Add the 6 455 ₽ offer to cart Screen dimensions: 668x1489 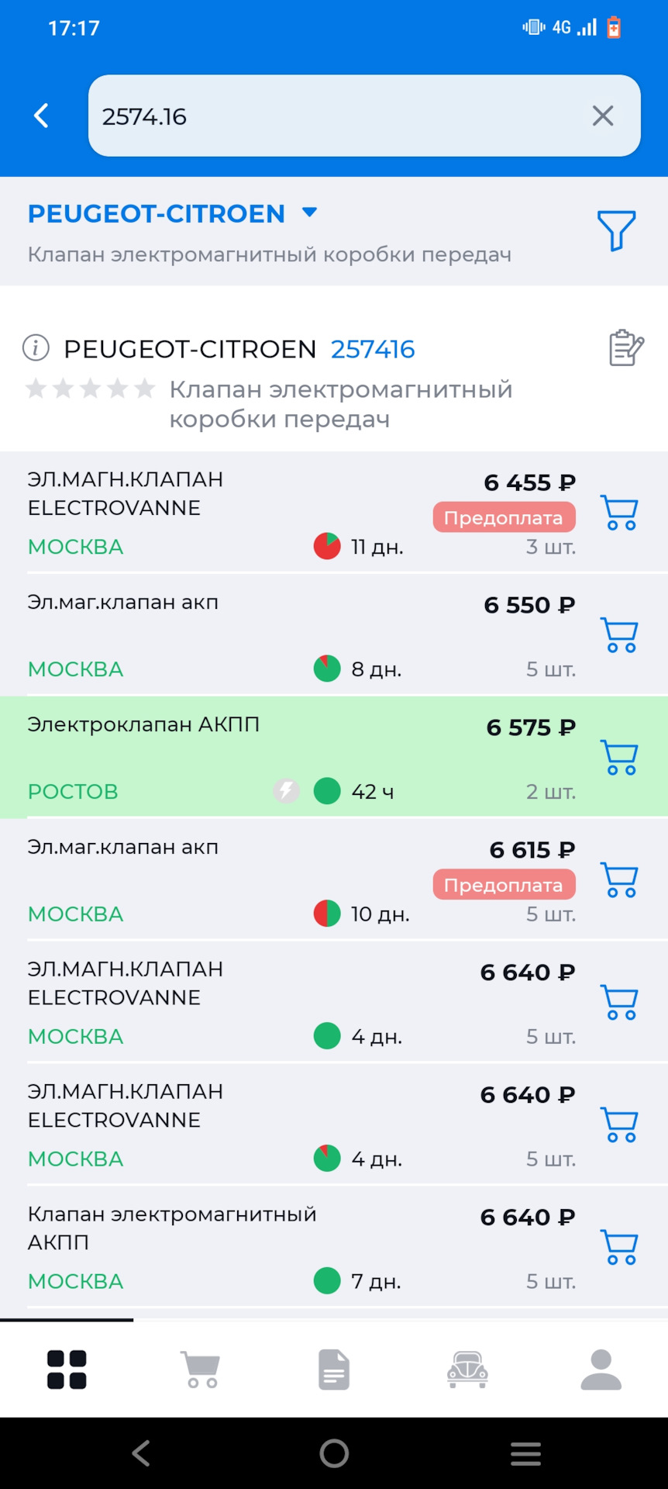pos(619,513)
